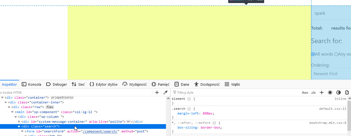351x136 pixels.
Task: Expand the system-message-container div node
Action: point(19,122)
